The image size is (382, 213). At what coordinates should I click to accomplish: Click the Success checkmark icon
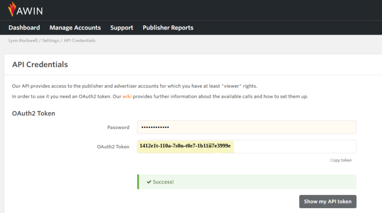pos(149,182)
